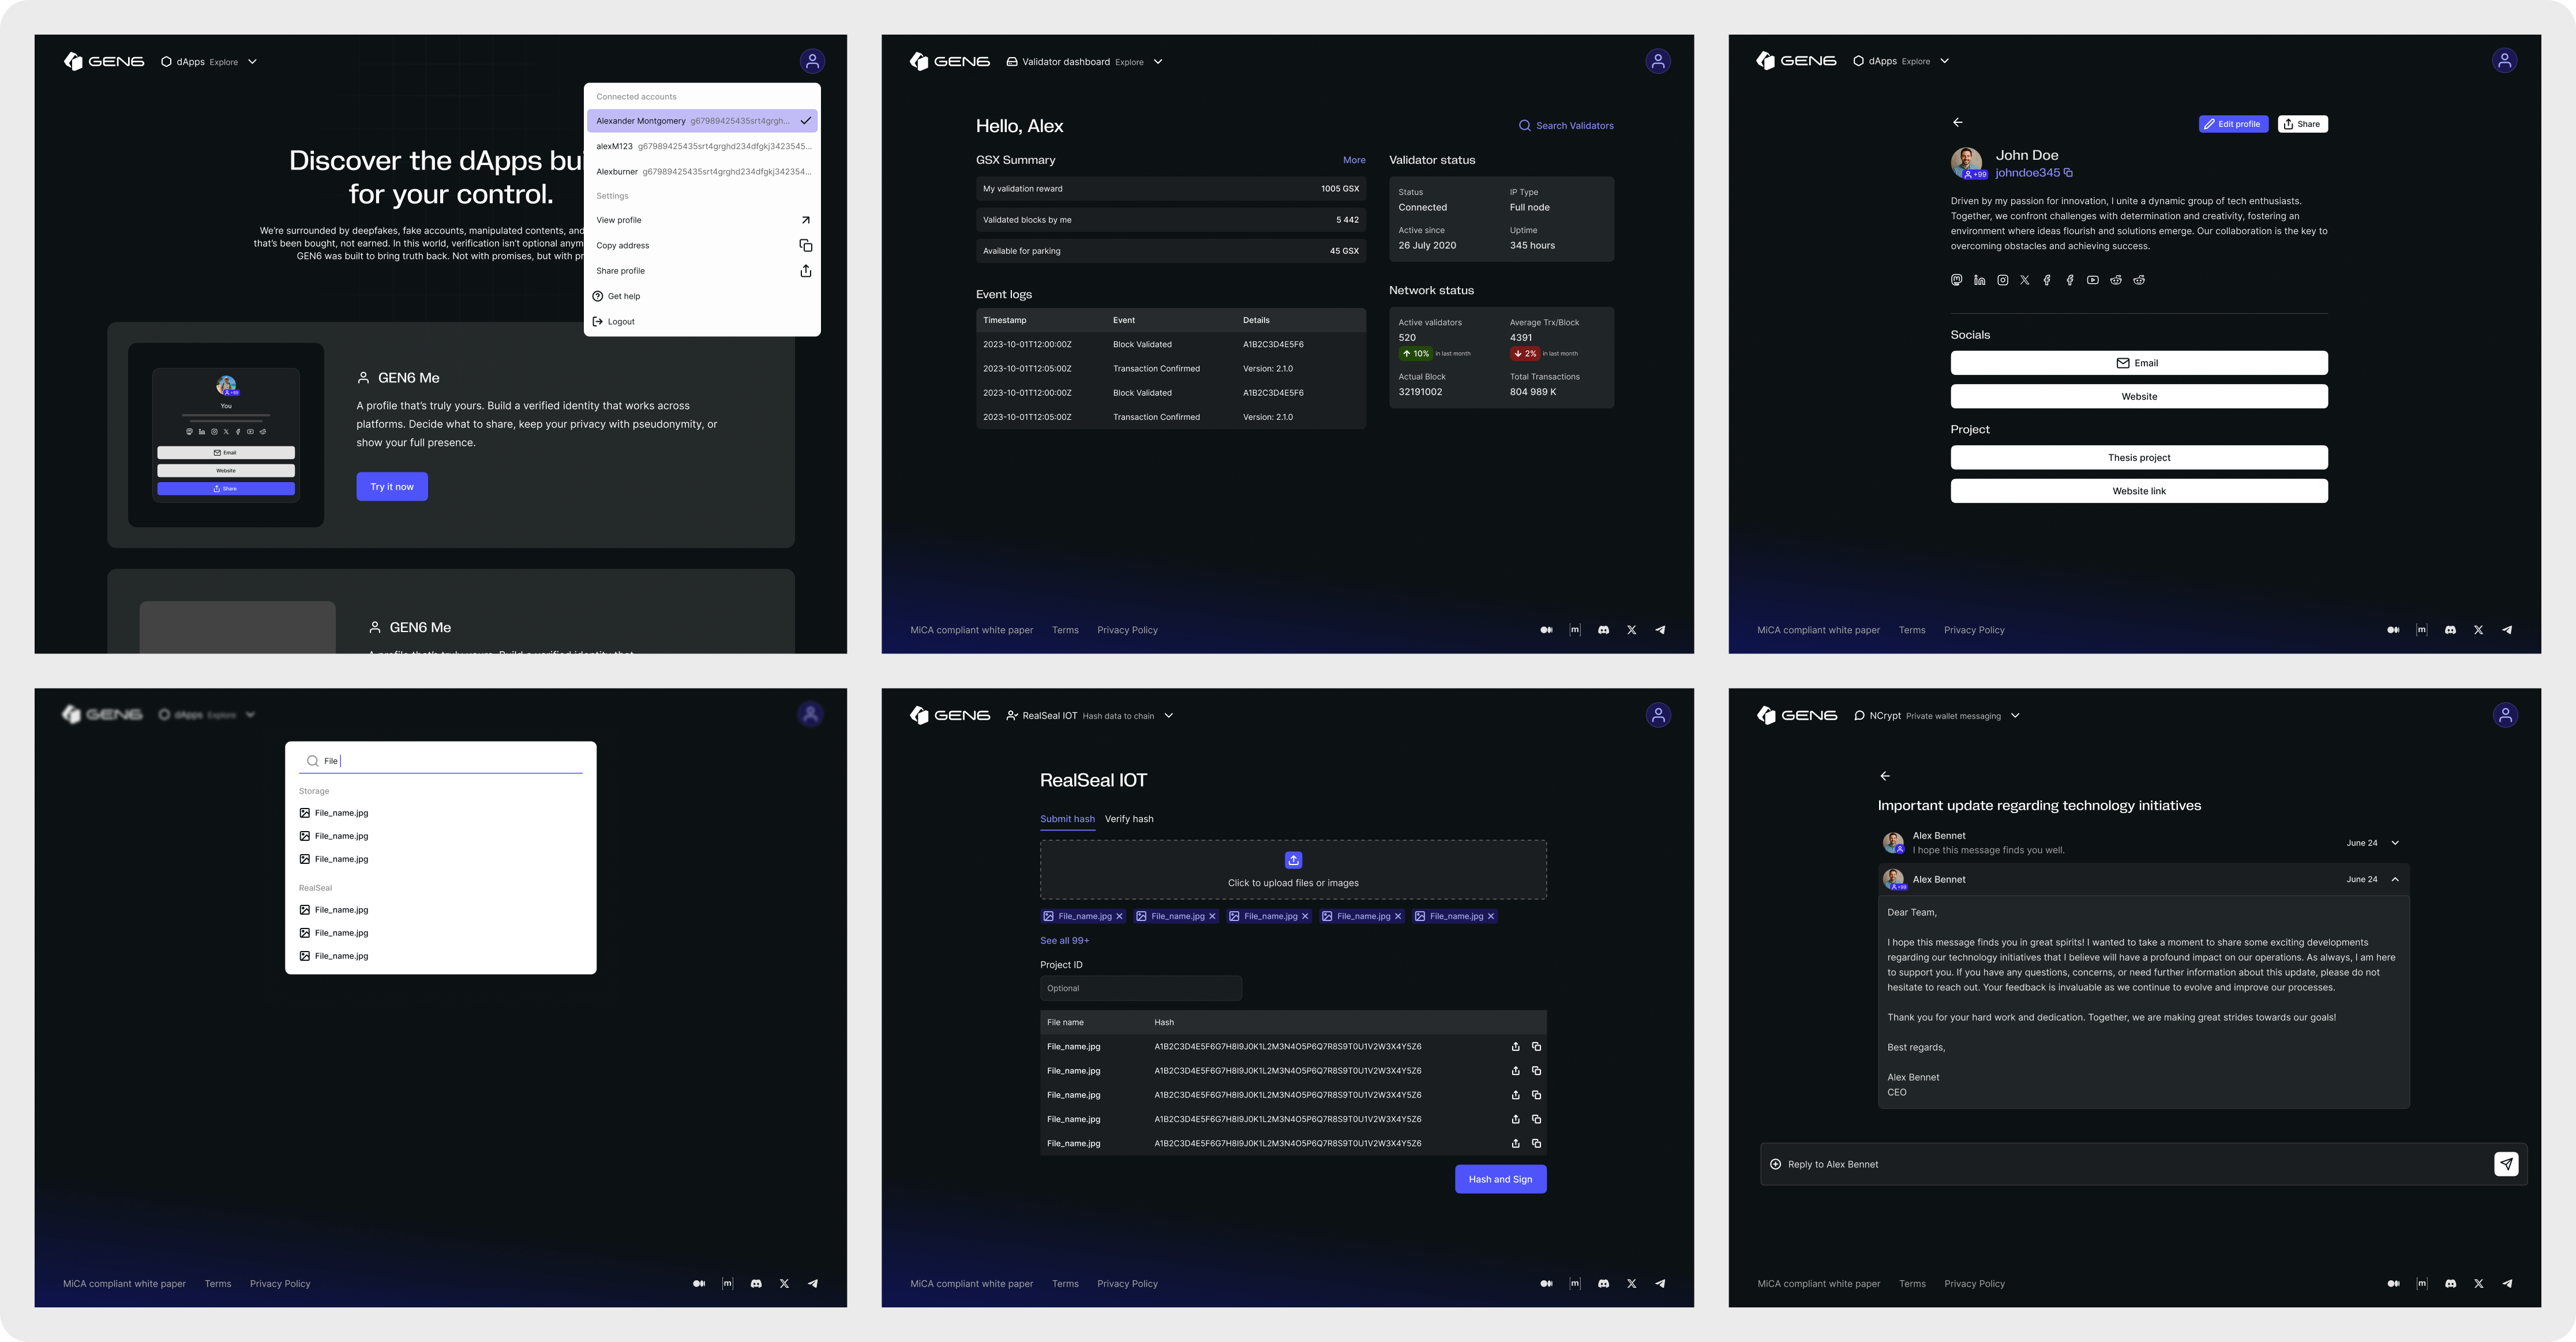The image size is (2576, 1342).
Task: Open the user avatar on the RealSeal IOT screen
Action: click(x=1658, y=715)
